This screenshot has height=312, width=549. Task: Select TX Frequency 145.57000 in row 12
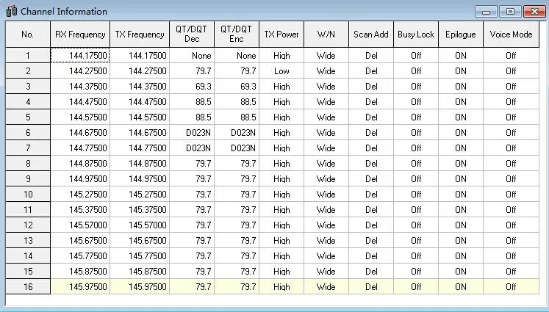[140, 225]
